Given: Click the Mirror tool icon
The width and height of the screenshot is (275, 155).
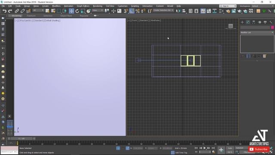Looking at the screenshot, I should (178, 11).
